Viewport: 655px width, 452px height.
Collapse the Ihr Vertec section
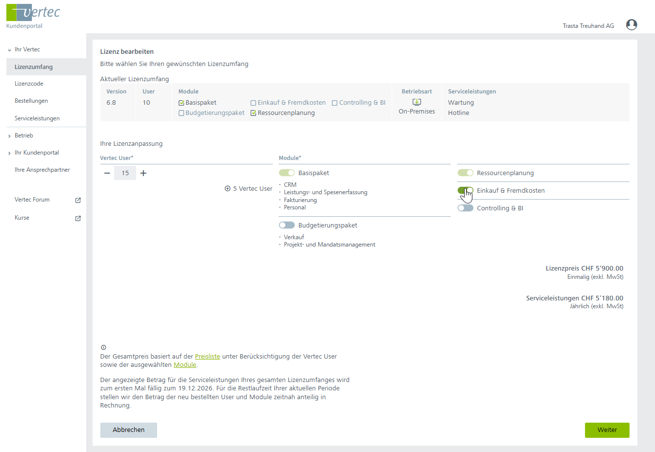pyautogui.click(x=9, y=50)
